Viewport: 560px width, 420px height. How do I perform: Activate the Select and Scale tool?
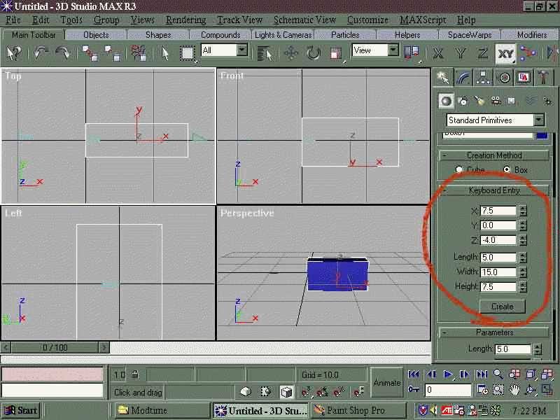coord(335,54)
